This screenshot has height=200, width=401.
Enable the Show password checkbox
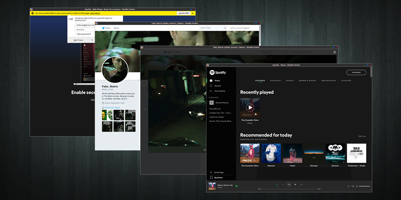(x=76, y=34)
